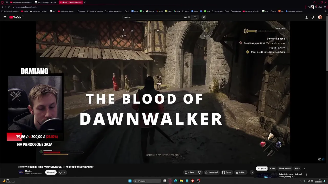Save video with Zapisz button
The image size is (328, 184).
pos(227,172)
